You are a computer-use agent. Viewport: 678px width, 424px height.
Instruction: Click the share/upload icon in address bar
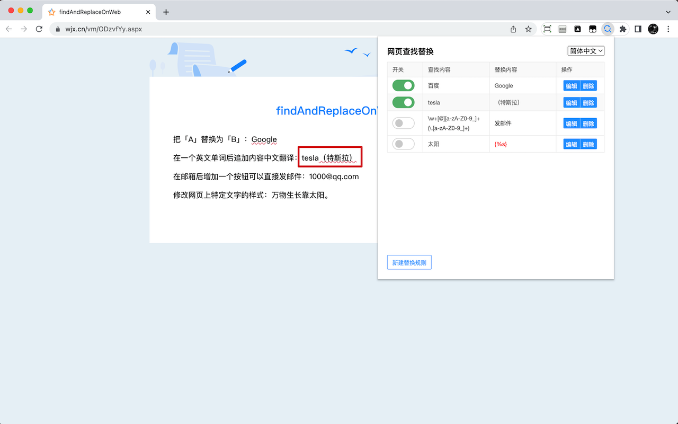513,29
